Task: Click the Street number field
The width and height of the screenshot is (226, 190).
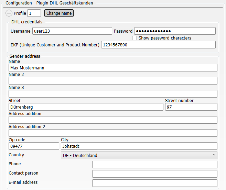Action: point(191,107)
